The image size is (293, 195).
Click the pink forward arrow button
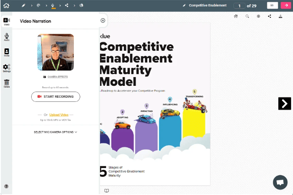pos(287,5)
